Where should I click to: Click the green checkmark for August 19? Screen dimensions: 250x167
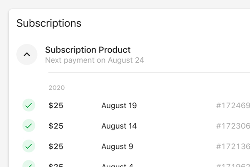(29, 105)
